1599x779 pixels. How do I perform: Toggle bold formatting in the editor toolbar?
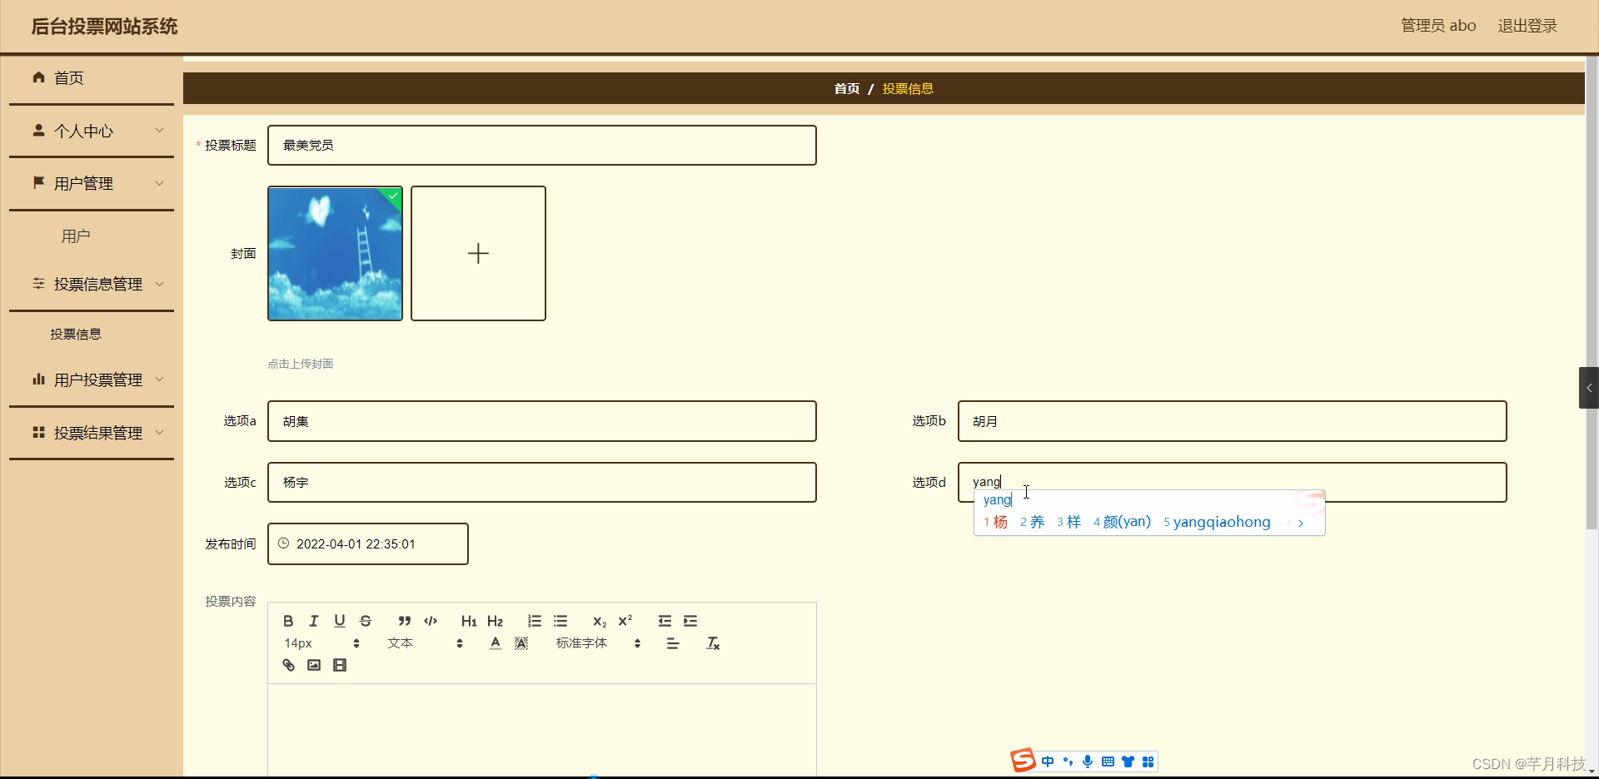(x=287, y=620)
